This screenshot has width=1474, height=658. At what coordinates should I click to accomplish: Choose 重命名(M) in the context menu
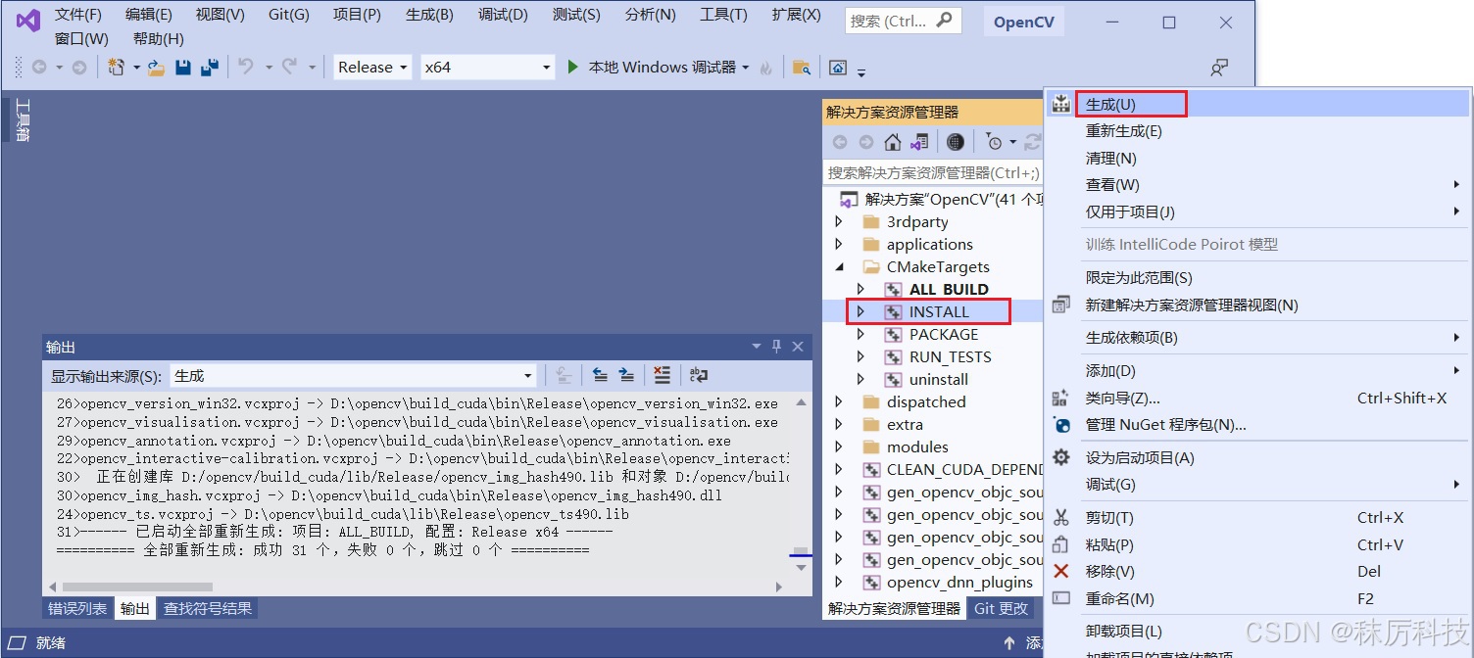click(1258, 598)
